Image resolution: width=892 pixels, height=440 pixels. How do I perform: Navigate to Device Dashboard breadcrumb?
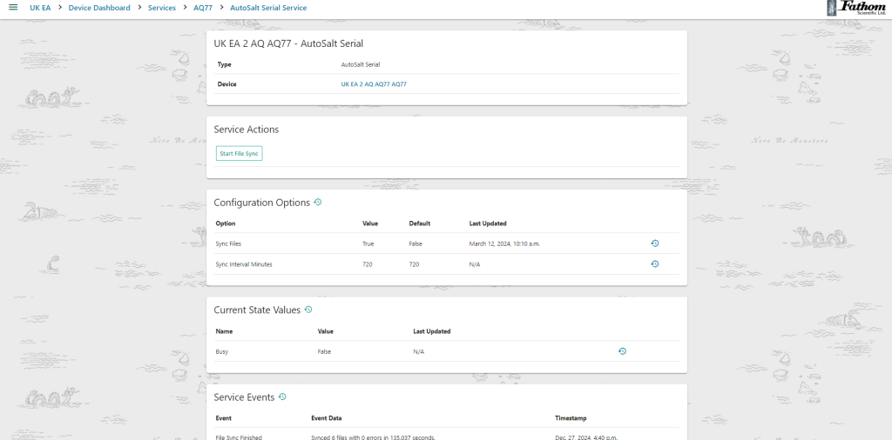click(99, 8)
